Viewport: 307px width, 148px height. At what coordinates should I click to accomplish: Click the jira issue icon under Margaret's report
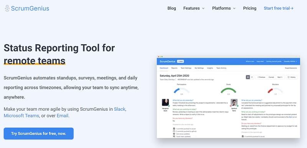click(174, 134)
